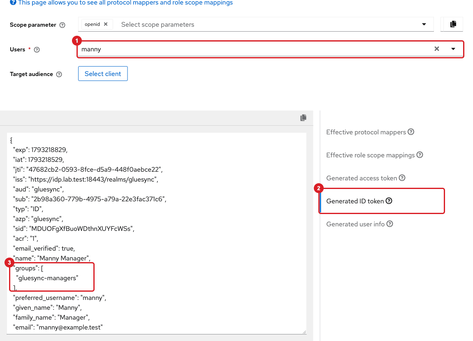Open help for Users field
473x341 pixels.
(37, 50)
